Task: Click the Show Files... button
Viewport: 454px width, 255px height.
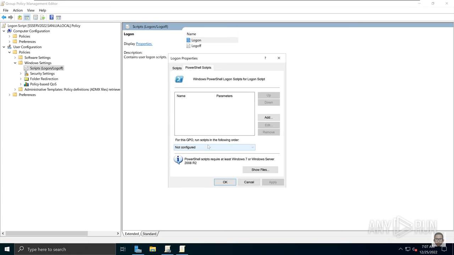Action: (260, 170)
